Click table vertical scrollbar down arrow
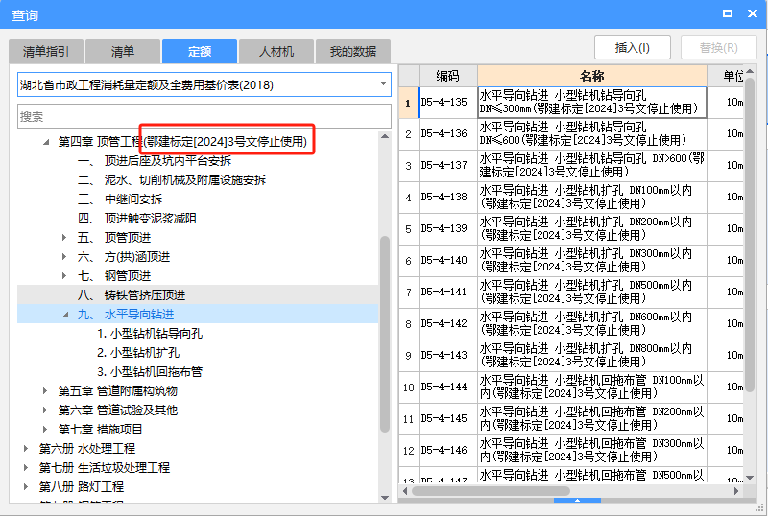The image size is (768, 516). click(750, 478)
